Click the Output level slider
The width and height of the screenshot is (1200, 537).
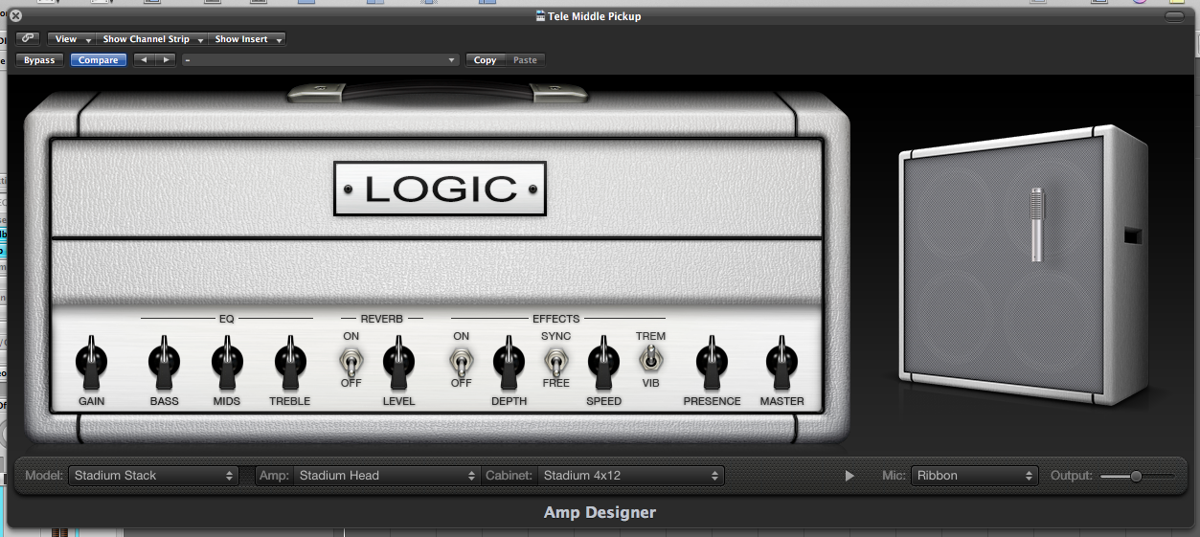1137,476
